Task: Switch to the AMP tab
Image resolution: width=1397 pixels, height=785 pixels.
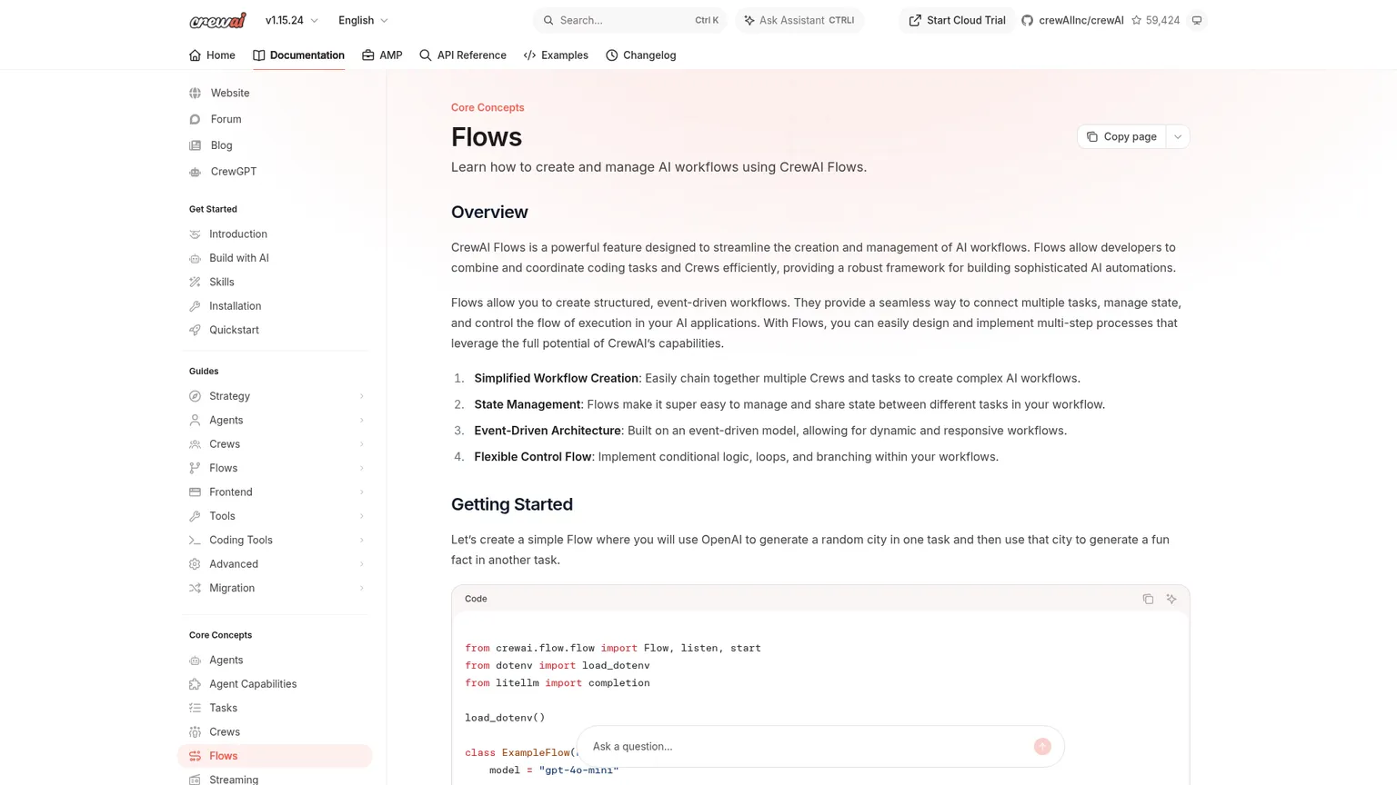Action: pyautogui.click(x=382, y=55)
